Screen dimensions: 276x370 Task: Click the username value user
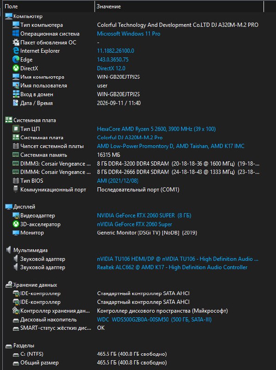click(x=102, y=86)
